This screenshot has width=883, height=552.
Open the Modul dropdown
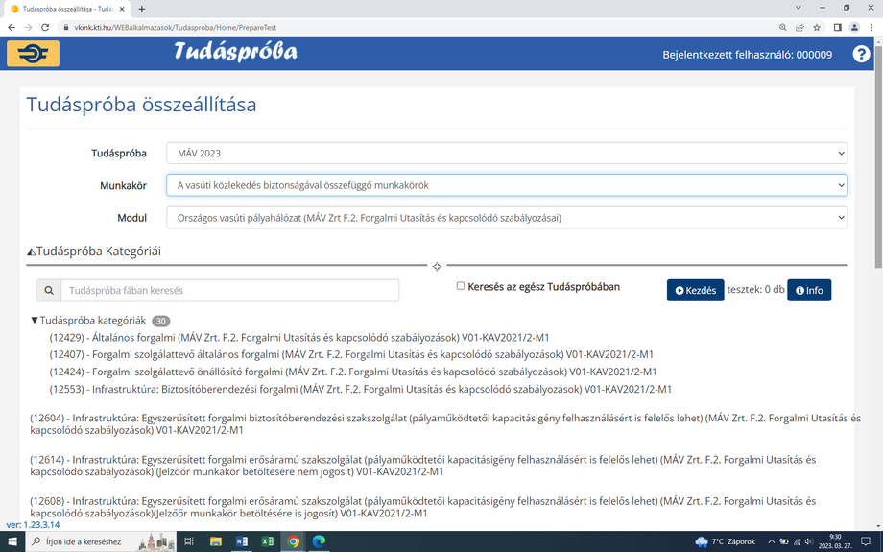pyautogui.click(x=507, y=218)
